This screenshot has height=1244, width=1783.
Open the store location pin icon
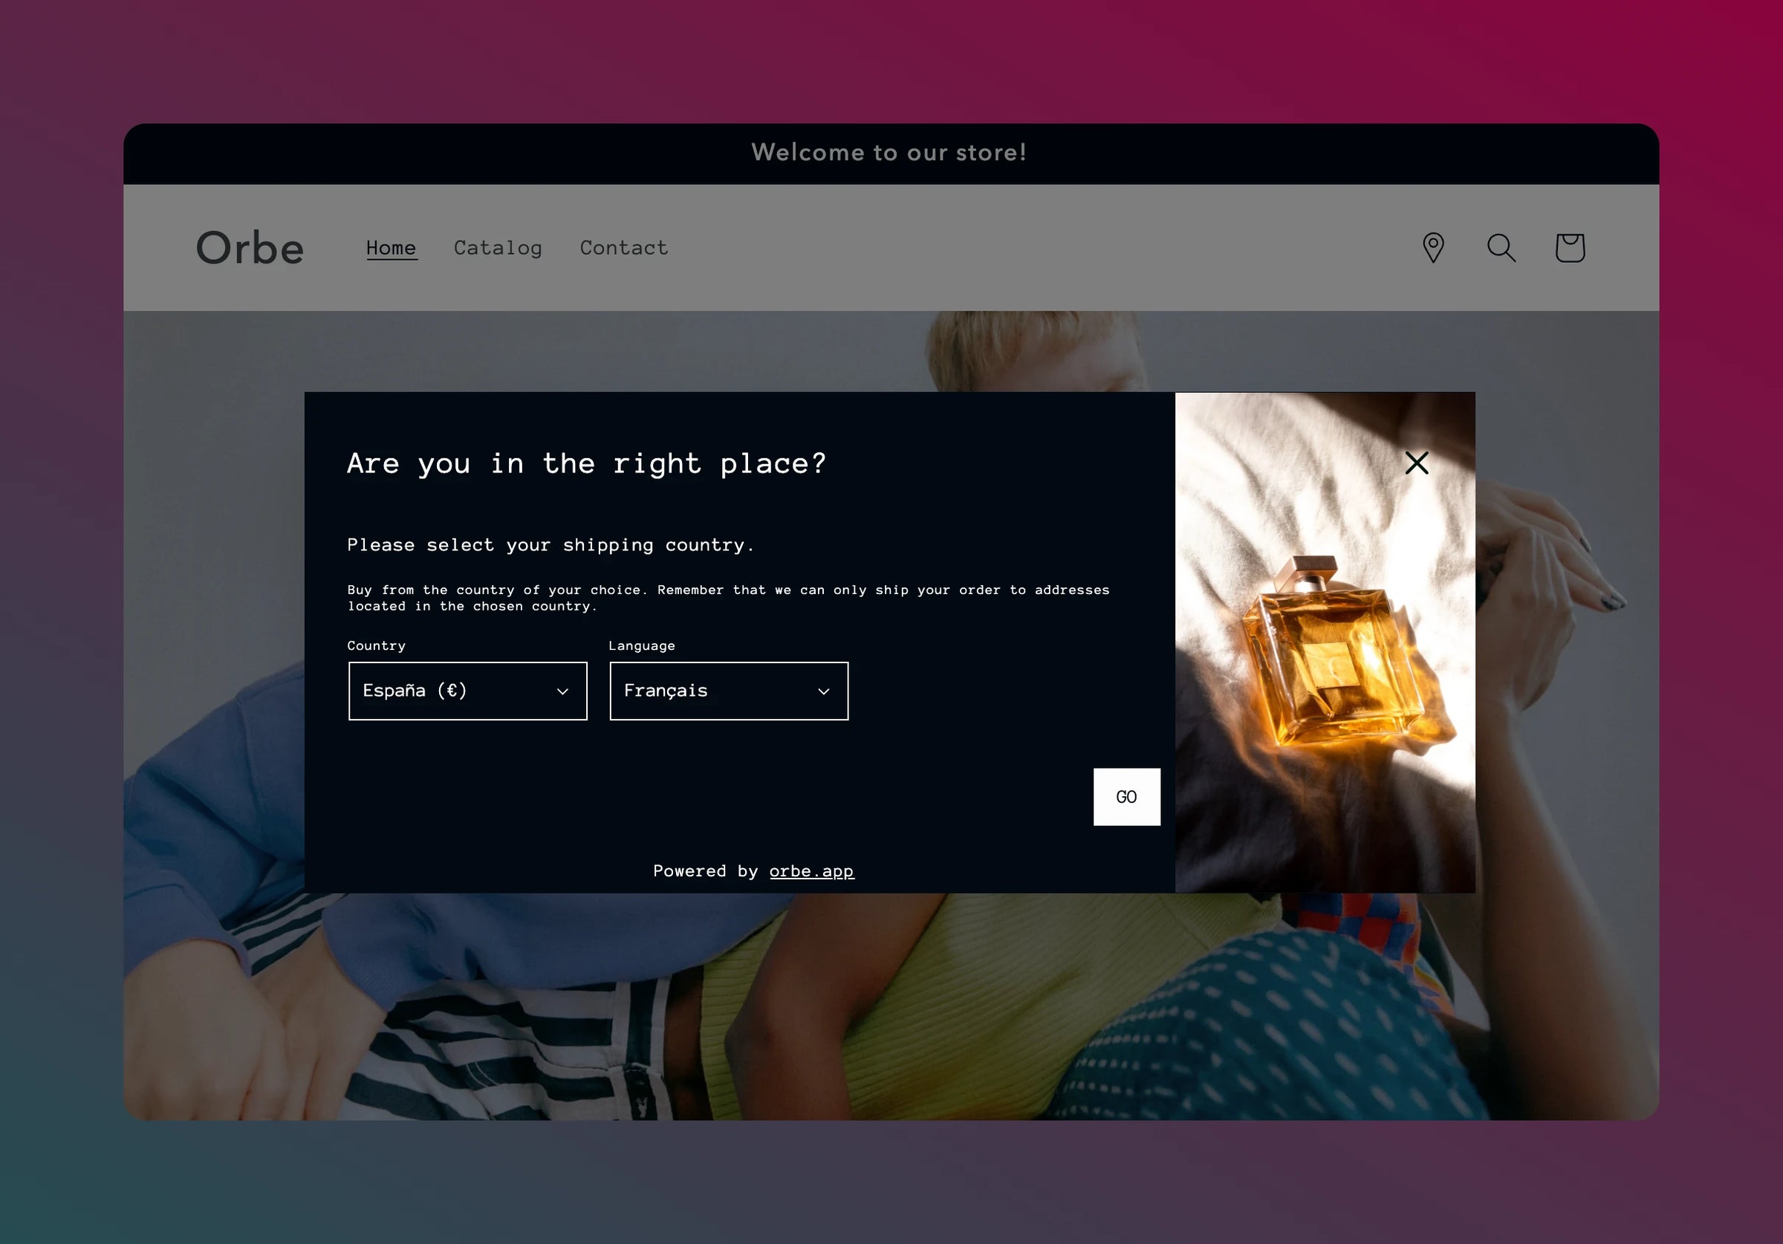1433,248
